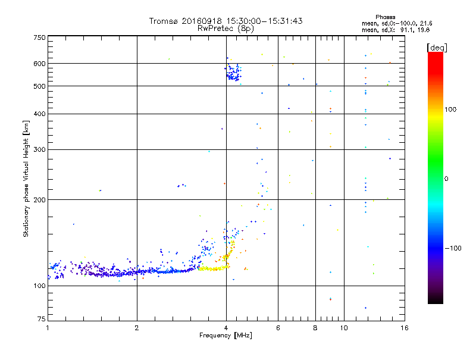Click the colorbar tick label '-100'
This screenshot has width=476, height=357.
click(x=453, y=248)
